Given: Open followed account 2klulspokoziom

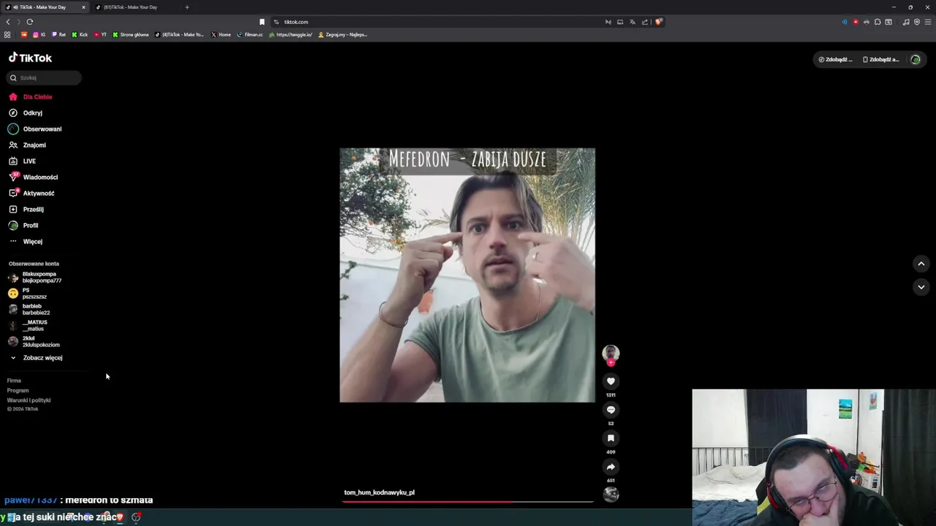Looking at the screenshot, I should click(x=34, y=342).
